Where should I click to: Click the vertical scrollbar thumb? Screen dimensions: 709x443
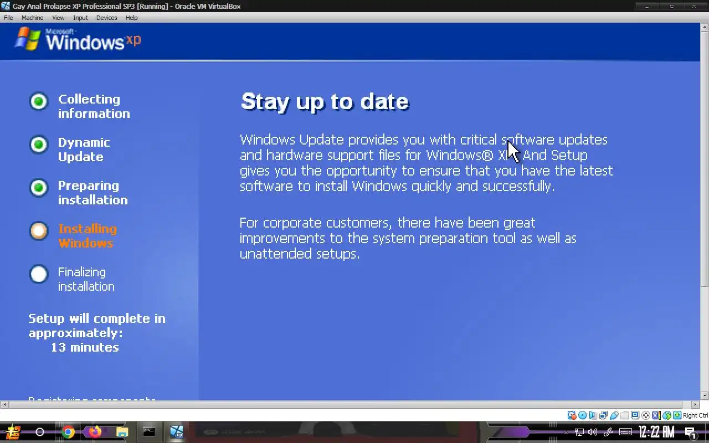point(705,159)
